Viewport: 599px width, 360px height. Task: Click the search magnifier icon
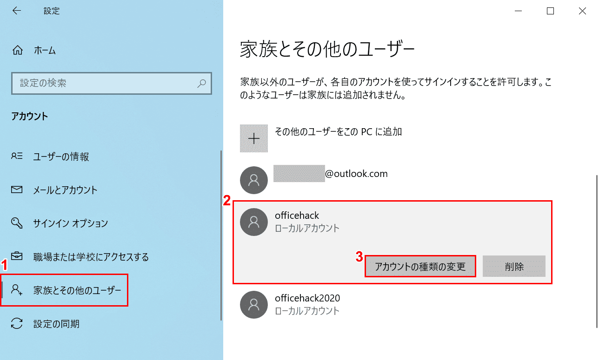pos(201,84)
